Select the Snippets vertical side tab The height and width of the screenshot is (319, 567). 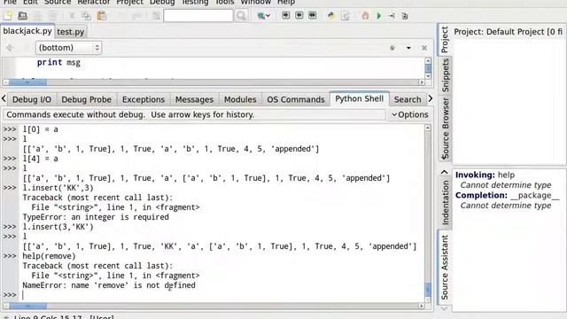445,75
